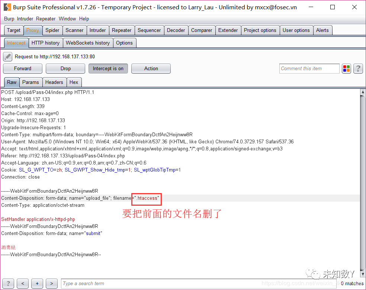366x290 pixels.
Task: Click the SetHandler application/x-httpd-php line
Action: pos(38,219)
